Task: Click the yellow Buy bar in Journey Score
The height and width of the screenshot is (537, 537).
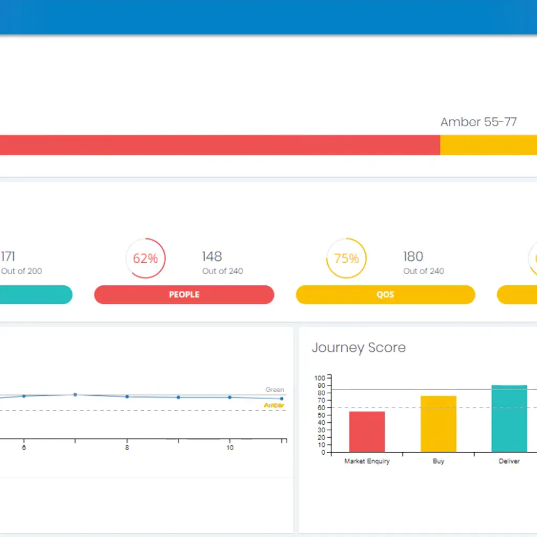Action: [x=438, y=424]
